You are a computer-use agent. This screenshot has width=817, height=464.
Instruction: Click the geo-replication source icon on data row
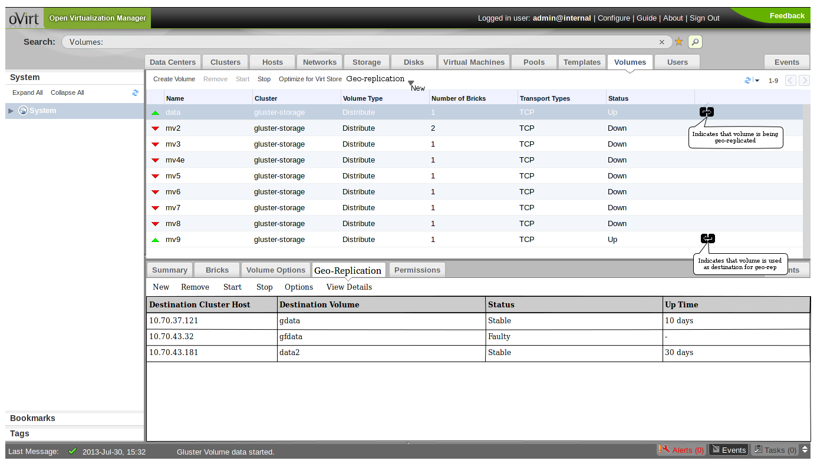point(707,112)
